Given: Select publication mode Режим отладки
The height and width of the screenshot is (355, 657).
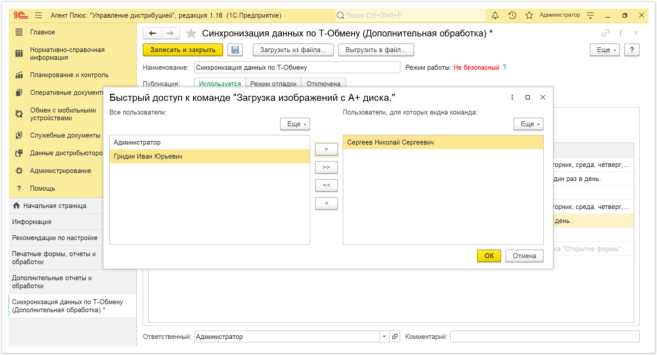Looking at the screenshot, I should (273, 83).
